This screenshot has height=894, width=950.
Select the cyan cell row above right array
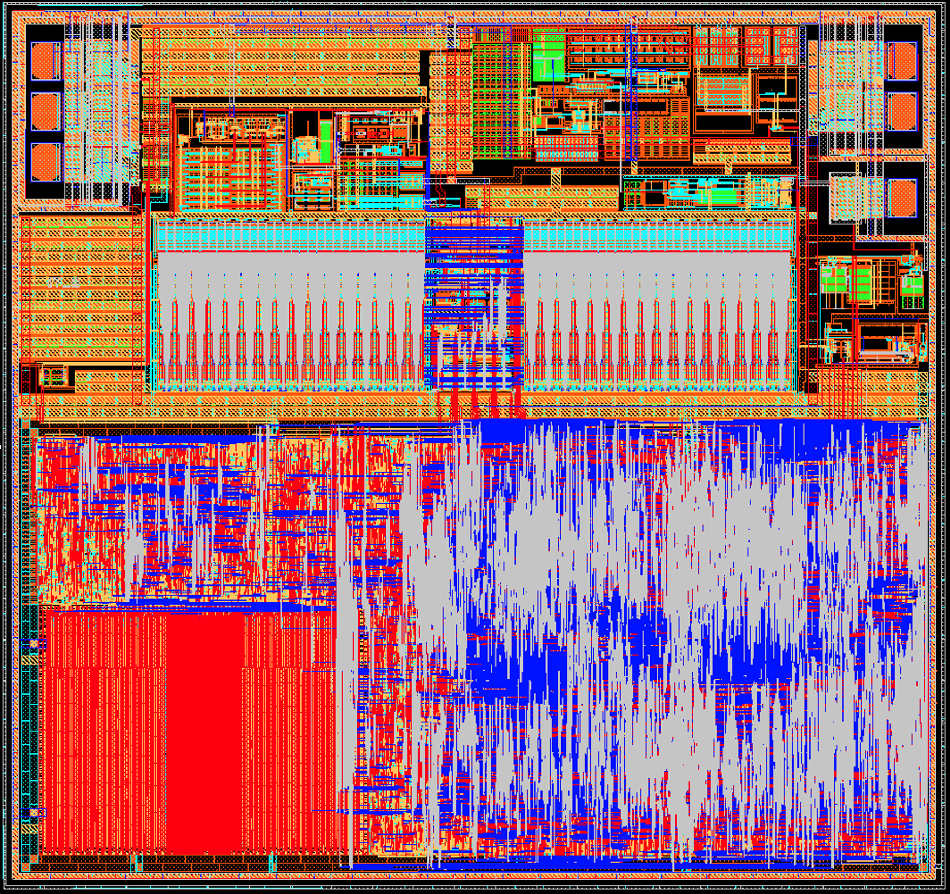pyautogui.click(x=659, y=235)
